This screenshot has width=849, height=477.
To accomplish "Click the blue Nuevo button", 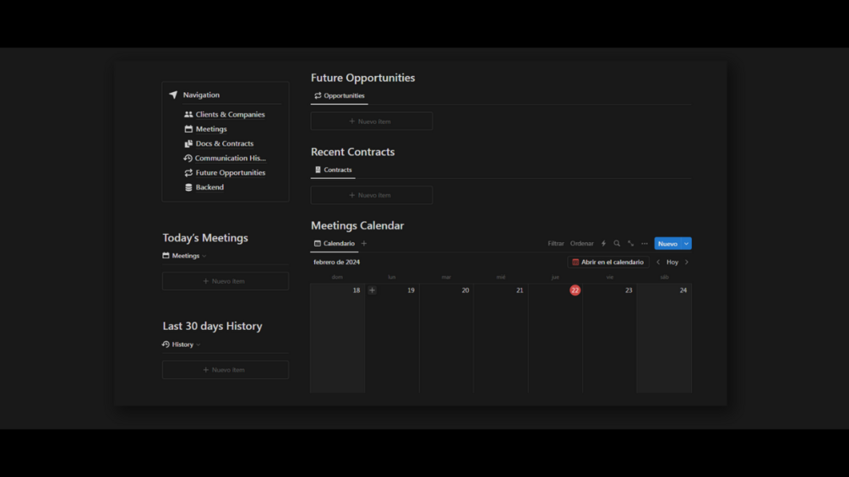I will coord(667,243).
